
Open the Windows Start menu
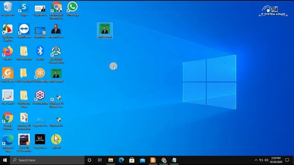[x=5, y=160]
